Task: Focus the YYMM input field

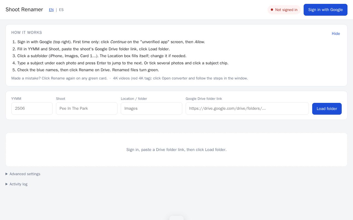Action: pyautogui.click(x=32, y=108)
